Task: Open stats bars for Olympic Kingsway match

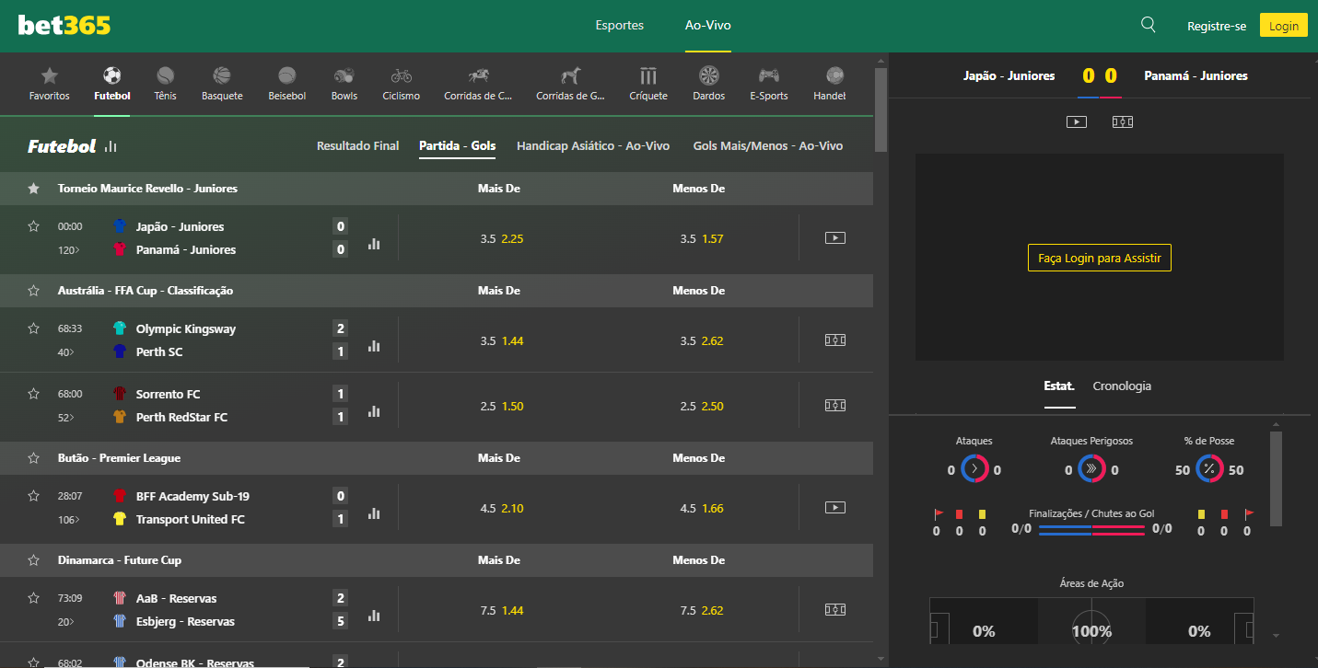Action: [374, 346]
